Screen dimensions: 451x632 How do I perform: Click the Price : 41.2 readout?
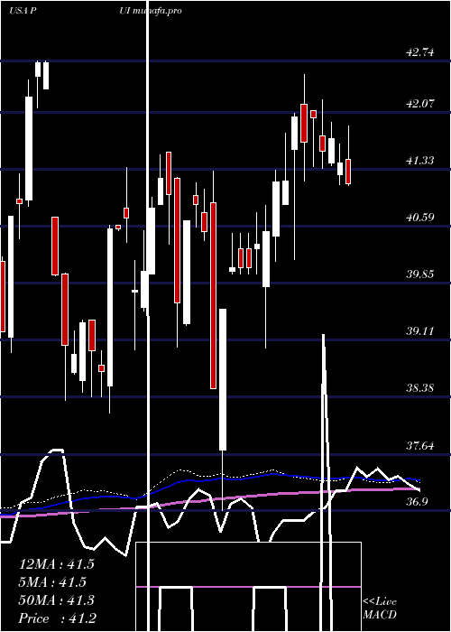[x=57, y=618]
